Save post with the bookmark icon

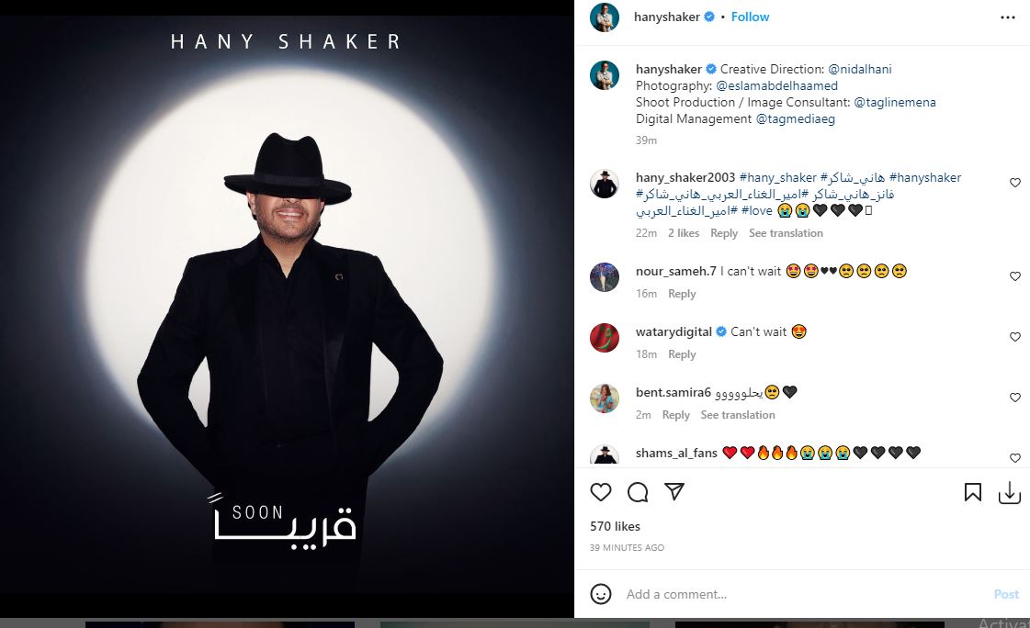tap(973, 492)
